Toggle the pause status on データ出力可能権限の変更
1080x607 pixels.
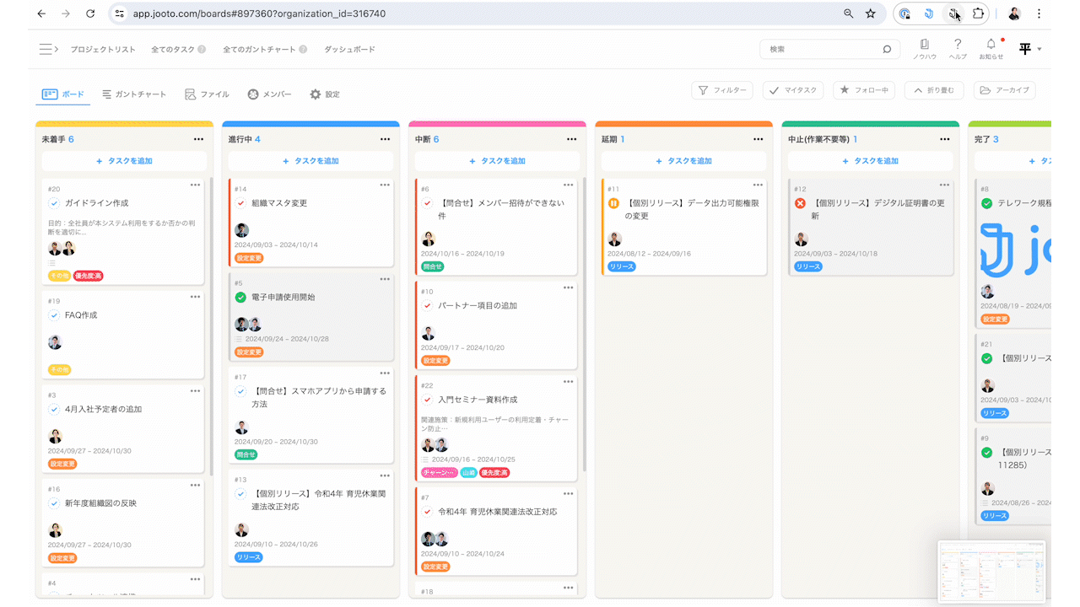click(613, 202)
